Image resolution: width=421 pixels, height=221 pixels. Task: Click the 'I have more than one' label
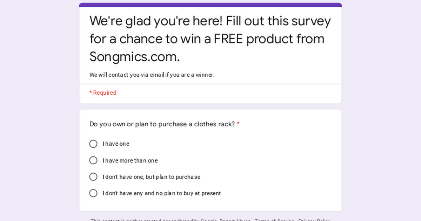130,161
